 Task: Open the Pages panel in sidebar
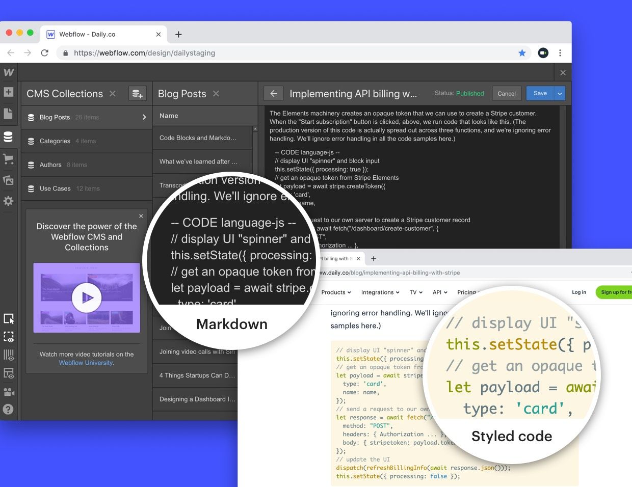(x=8, y=113)
